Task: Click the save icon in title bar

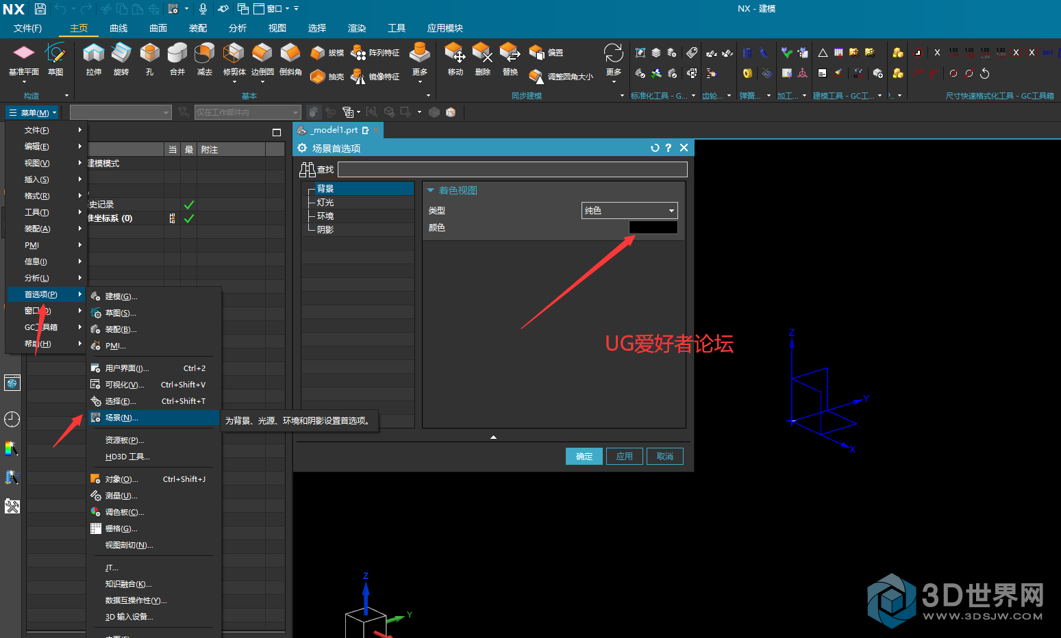Action: (x=40, y=9)
